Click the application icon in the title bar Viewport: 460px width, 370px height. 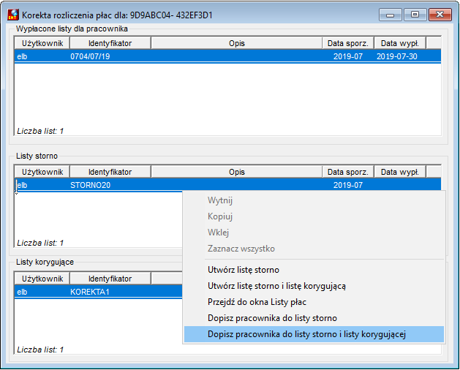point(13,15)
